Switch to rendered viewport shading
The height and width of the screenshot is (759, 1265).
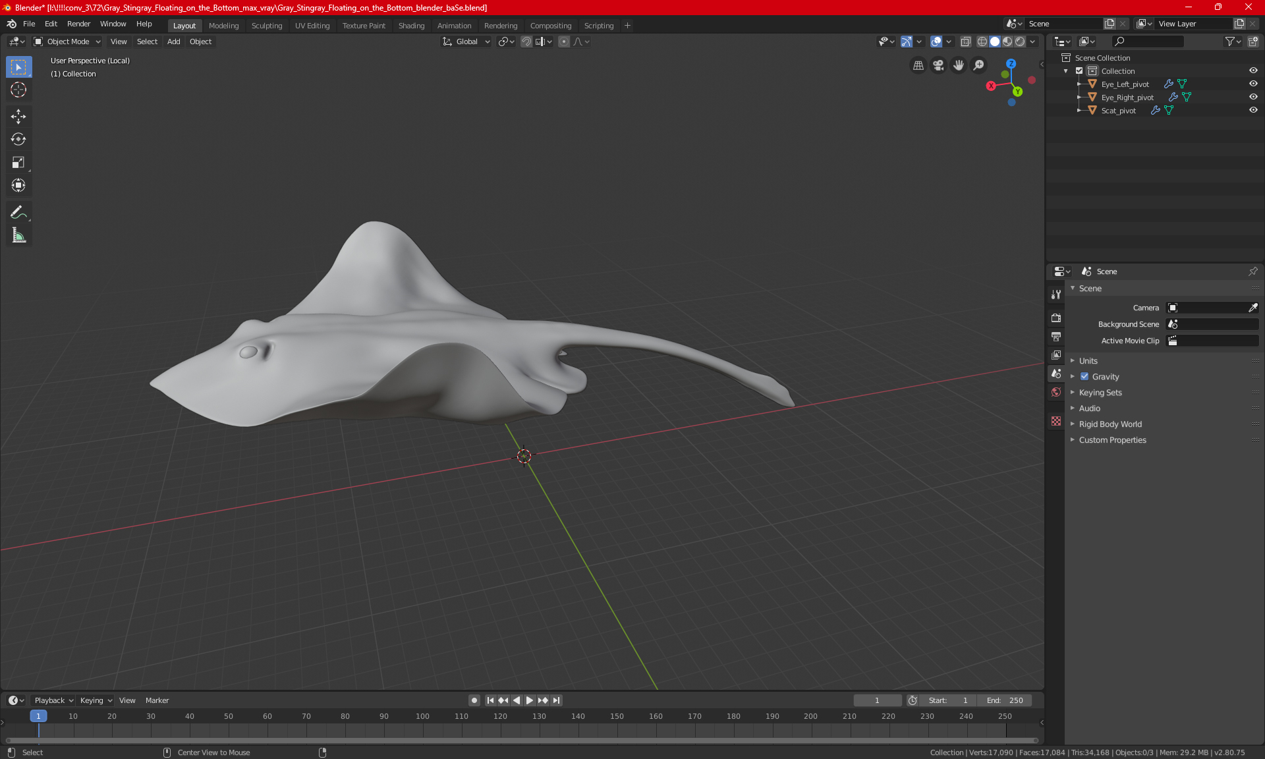(1020, 42)
